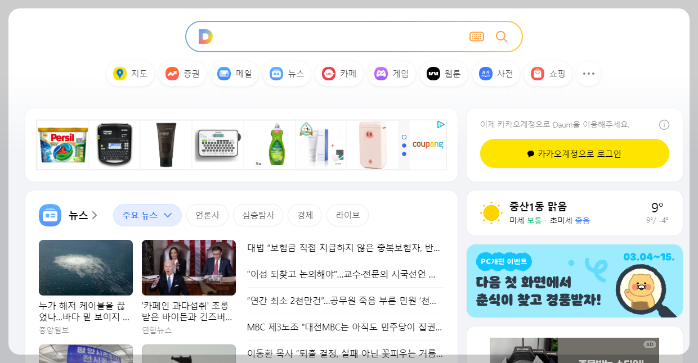
Task: Click the magnifier search icon
Action: pos(502,37)
